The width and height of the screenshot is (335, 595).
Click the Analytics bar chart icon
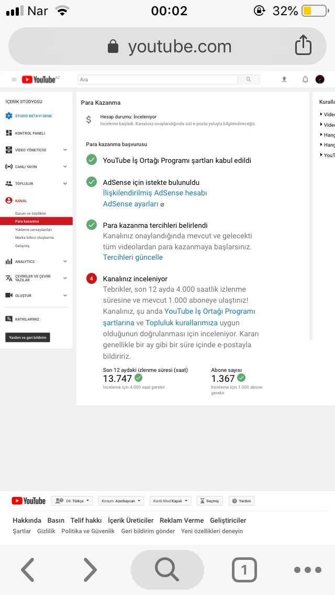point(9,261)
